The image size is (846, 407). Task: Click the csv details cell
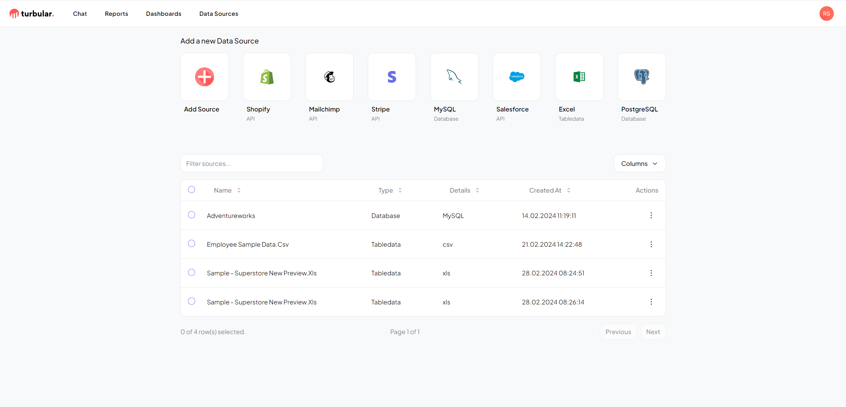448,245
